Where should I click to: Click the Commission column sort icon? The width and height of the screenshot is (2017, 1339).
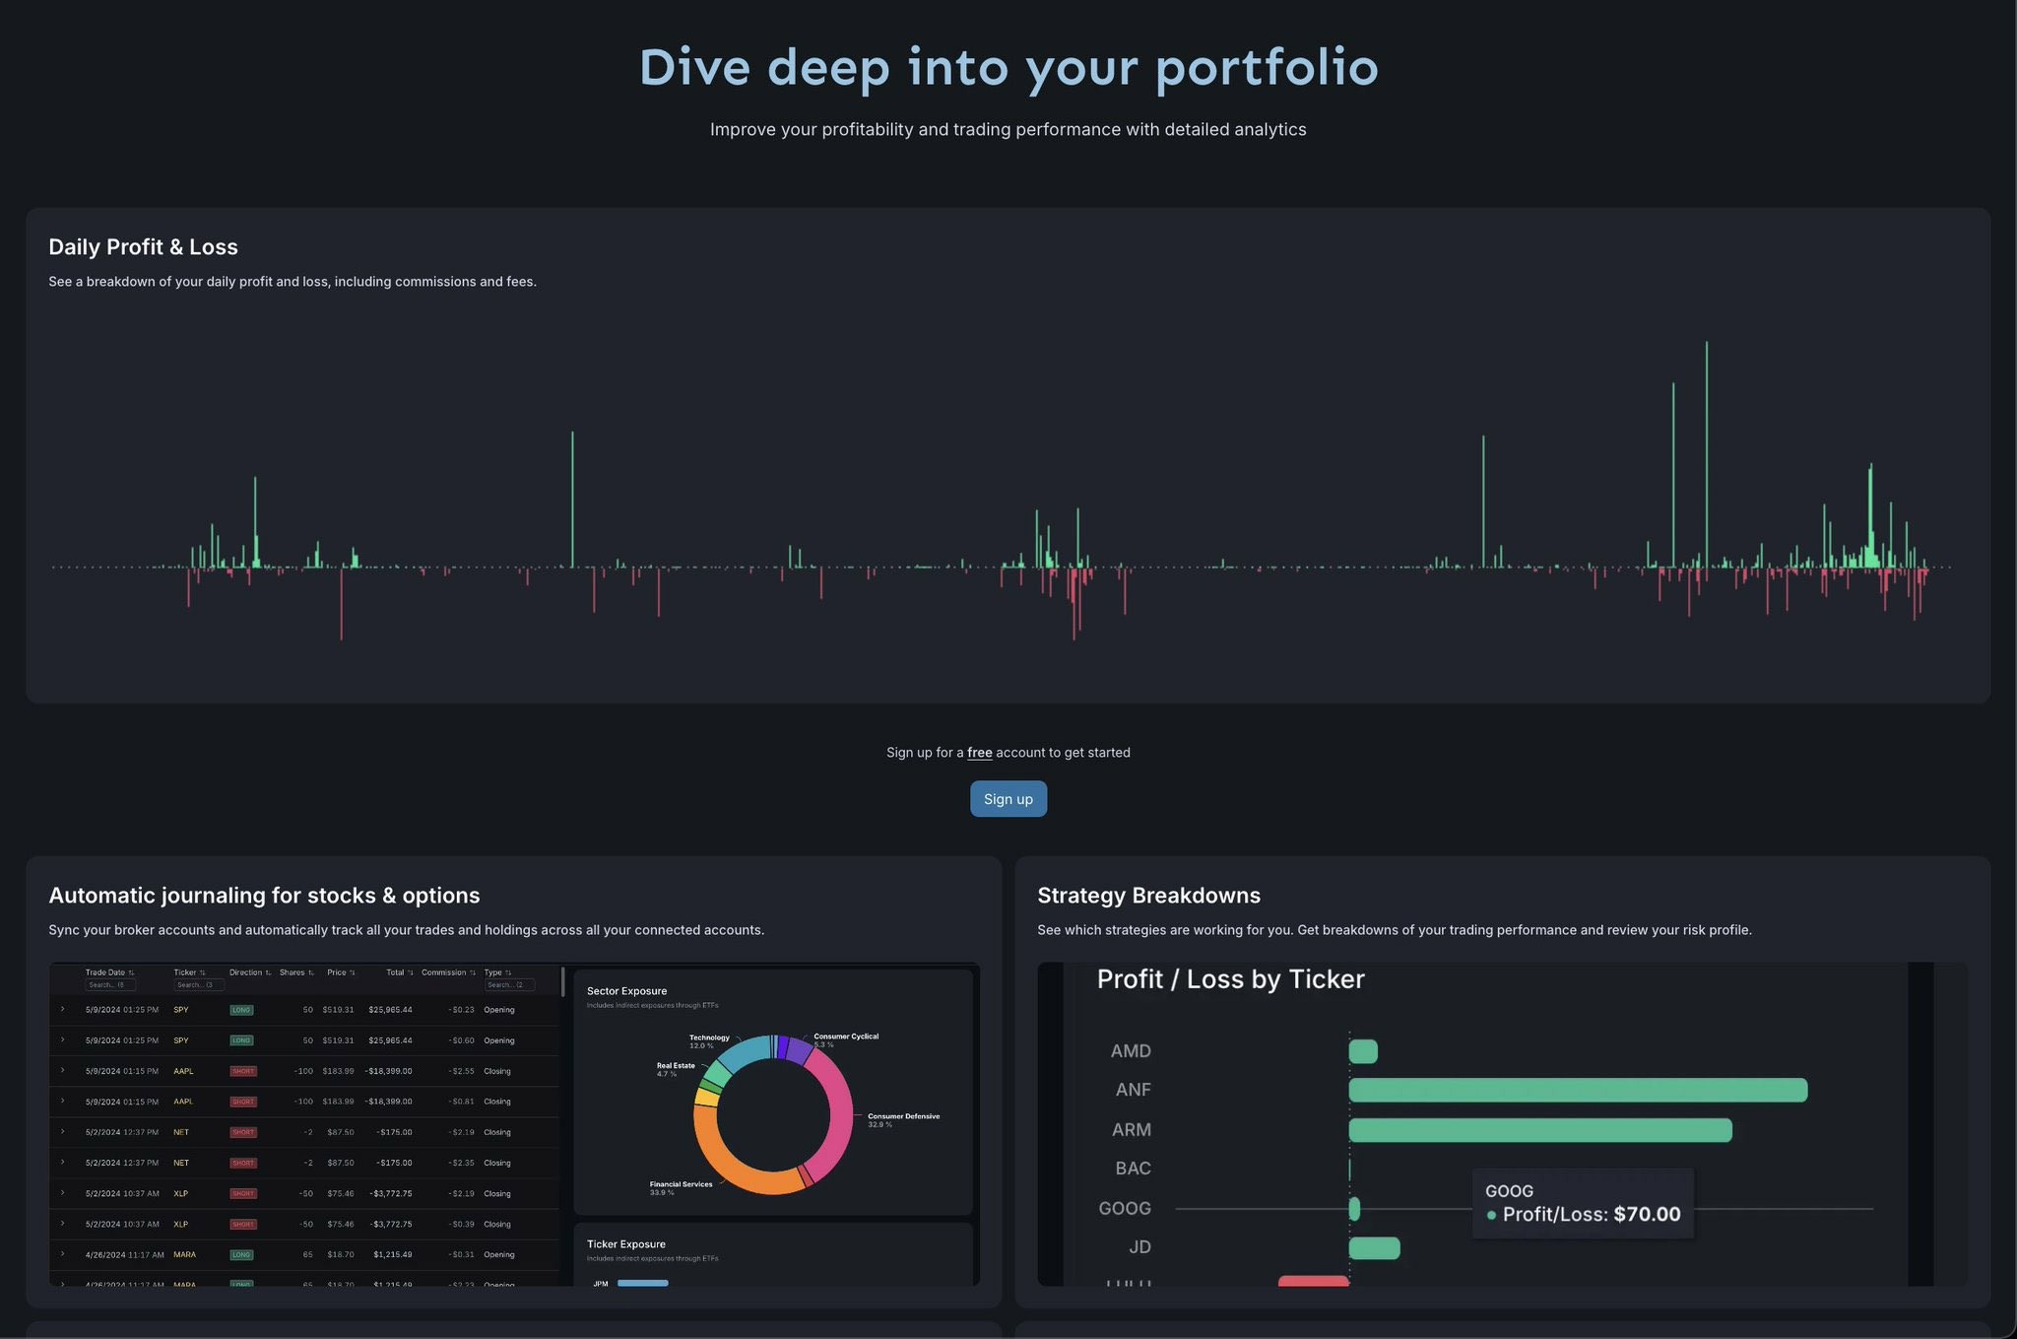473,972
